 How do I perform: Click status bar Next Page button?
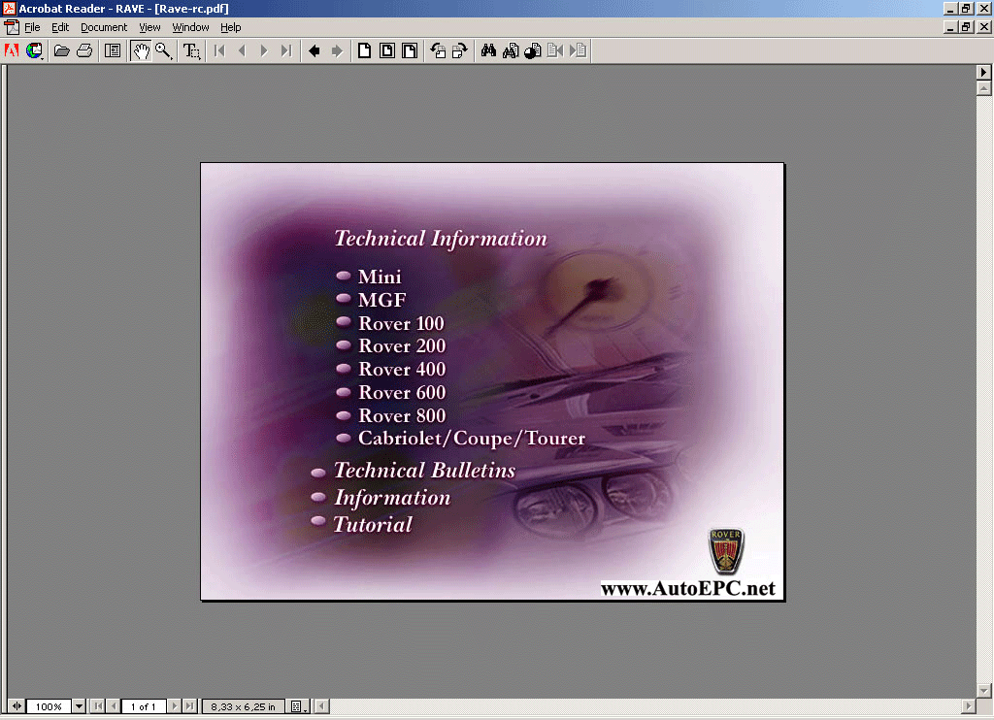pyautogui.click(x=175, y=706)
